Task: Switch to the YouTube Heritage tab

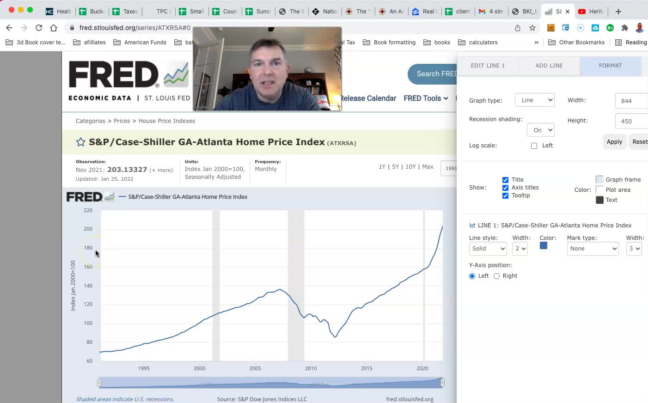Action: tap(591, 12)
